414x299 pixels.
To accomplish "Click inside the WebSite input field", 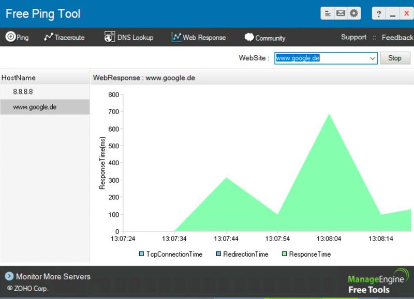I will 316,58.
